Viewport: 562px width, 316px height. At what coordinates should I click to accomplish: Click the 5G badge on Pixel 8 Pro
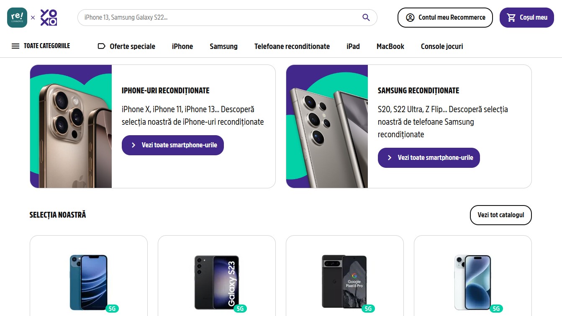tap(368, 309)
